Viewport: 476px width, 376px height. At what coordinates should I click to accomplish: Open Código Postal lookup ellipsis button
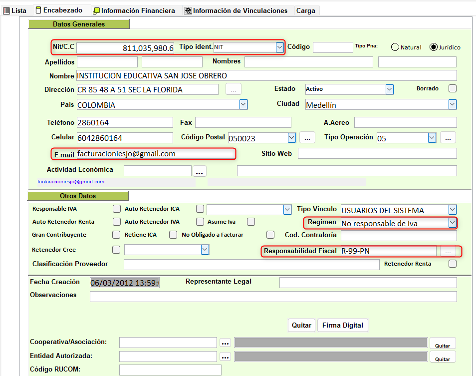307,137
